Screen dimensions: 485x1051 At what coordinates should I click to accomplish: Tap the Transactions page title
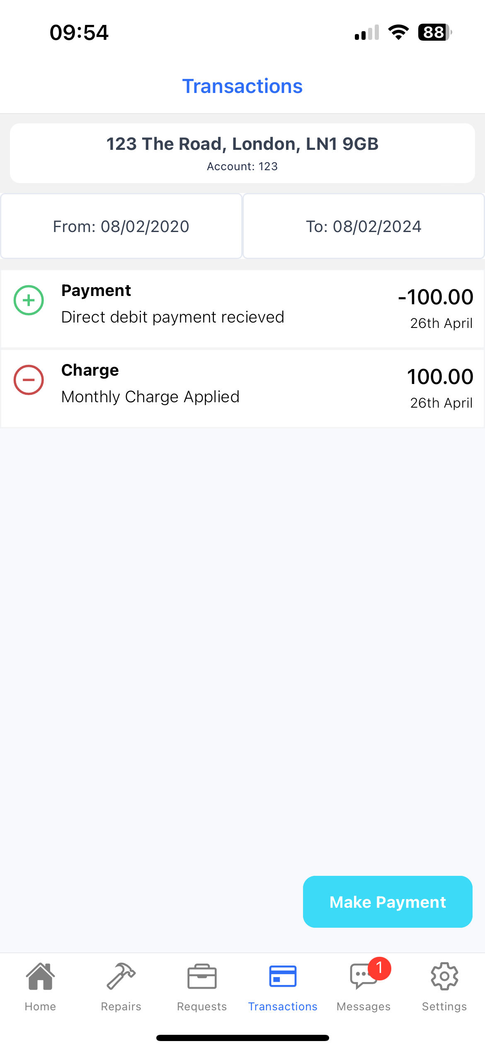point(243,86)
